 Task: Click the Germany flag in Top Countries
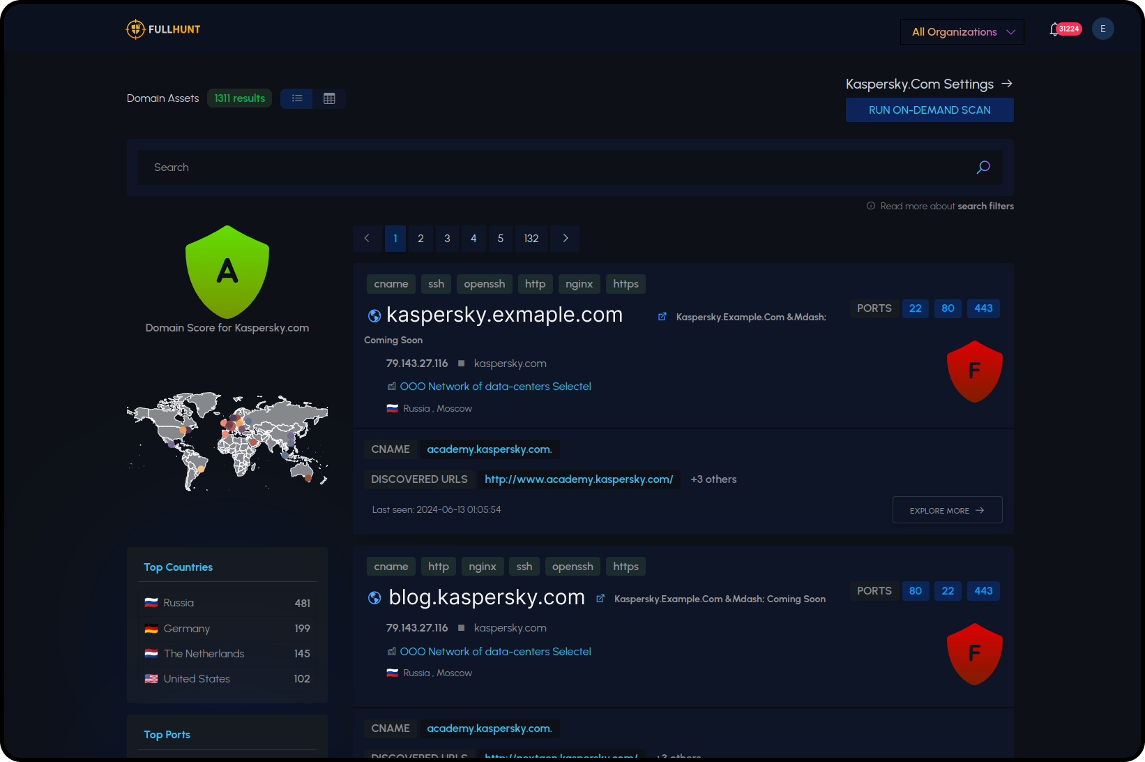tap(151, 629)
